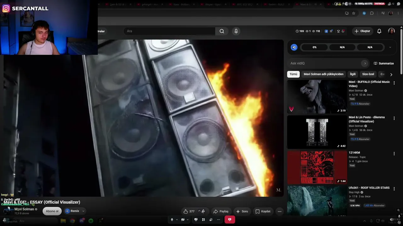Open more options for Ufo361 ROOF VOLLER STARS
The width and height of the screenshot is (403, 226).
pos(394,189)
